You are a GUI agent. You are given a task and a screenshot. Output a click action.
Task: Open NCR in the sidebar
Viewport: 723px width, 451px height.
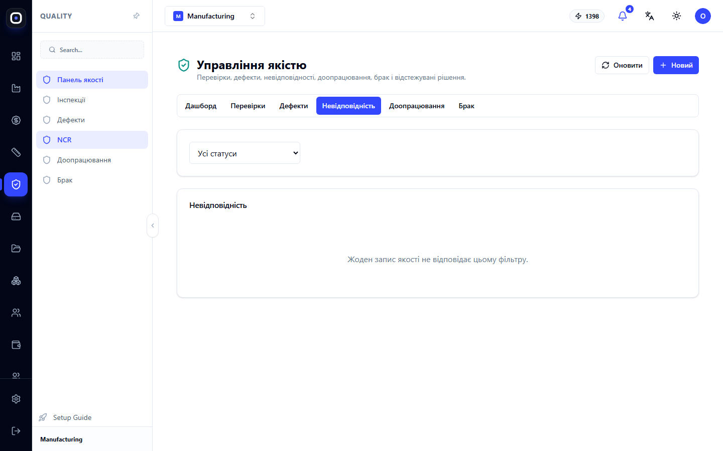coord(92,140)
